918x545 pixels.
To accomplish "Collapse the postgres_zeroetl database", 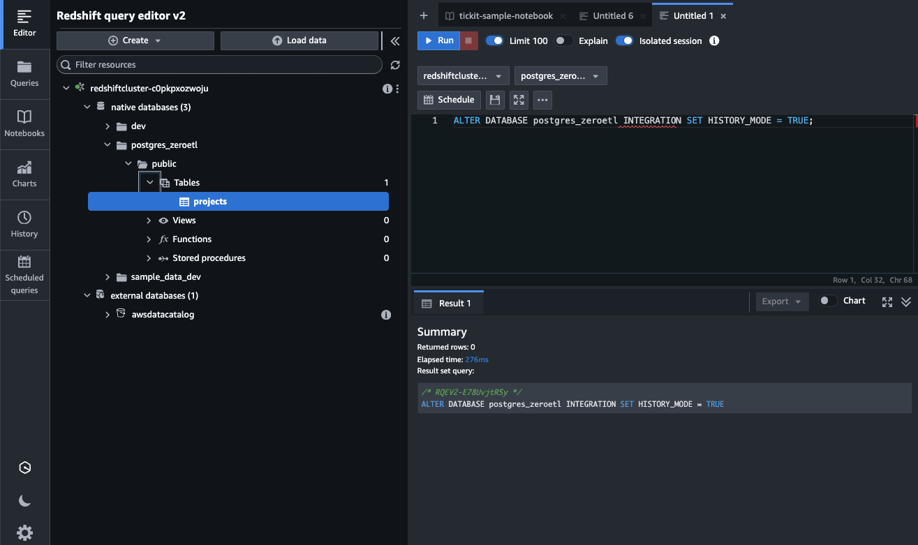I will 108,145.
